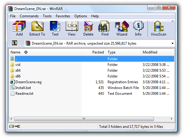
Task: Click the Install.bat batch file icon
Action: click(12, 87)
